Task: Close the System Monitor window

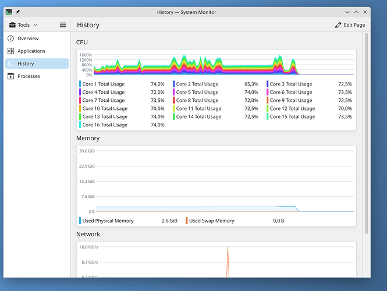Action: [x=365, y=12]
